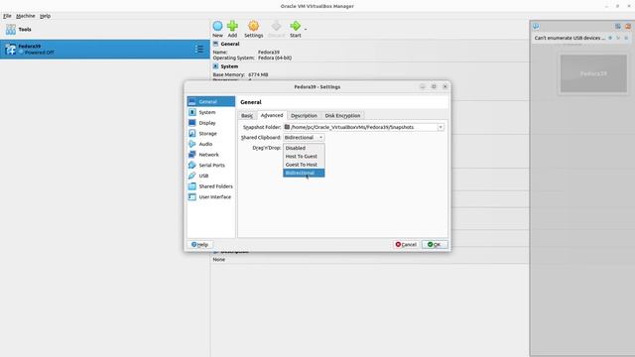The image size is (635, 357).
Task: Select the Tools entry in manager sidebar
Action: pyautogui.click(x=104, y=29)
